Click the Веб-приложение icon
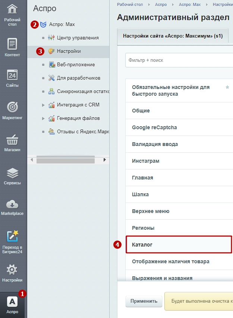This screenshot has width=233, height=318. [52, 64]
